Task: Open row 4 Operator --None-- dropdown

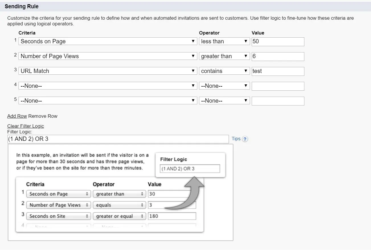Action: (x=224, y=86)
